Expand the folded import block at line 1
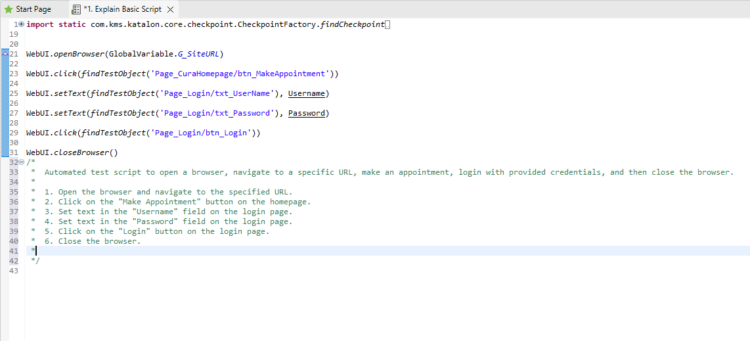Screen dimensions: 750x341 (x=22, y=24)
